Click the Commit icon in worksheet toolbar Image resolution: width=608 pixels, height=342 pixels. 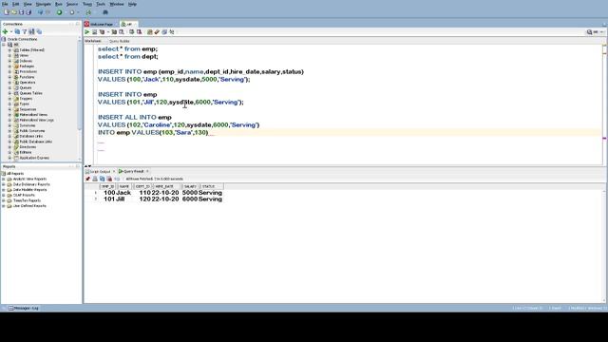(132, 32)
